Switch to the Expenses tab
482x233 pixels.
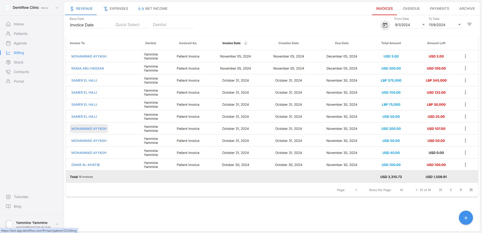(x=116, y=9)
